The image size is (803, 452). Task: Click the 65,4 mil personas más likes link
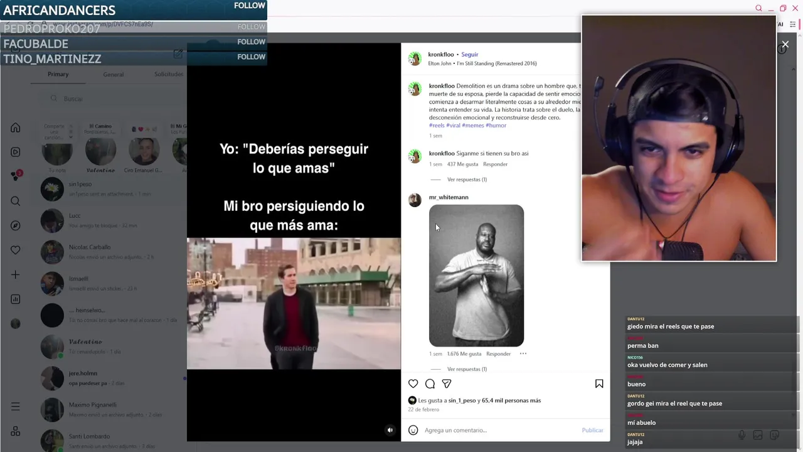pyautogui.click(x=511, y=401)
